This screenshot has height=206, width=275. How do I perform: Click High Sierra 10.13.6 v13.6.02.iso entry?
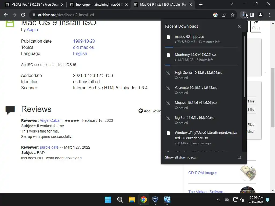point(198,72)
